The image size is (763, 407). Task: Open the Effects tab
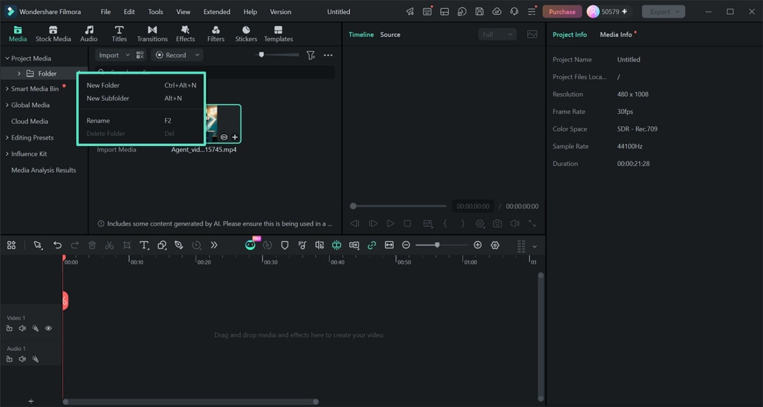pyautogui.click(x=185, y=34)
